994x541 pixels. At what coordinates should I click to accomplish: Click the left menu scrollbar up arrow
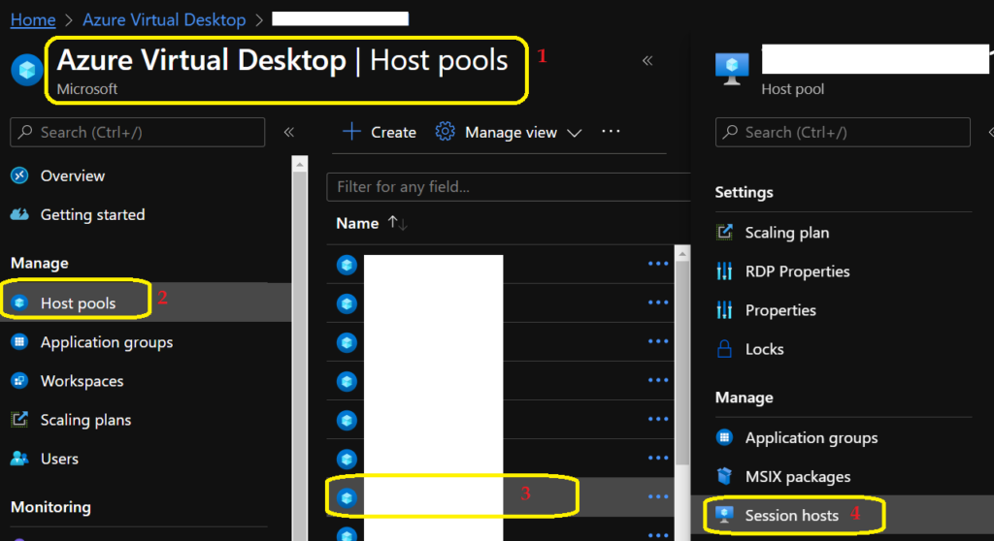point(300,164)
